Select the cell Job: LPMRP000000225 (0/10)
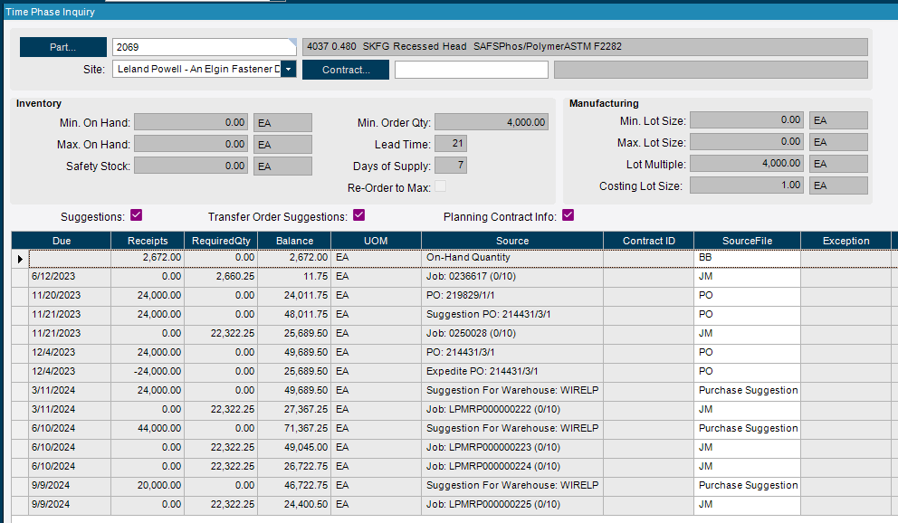Image resolution: width=898 pixels, height=523 pixels. click(512, 504)
